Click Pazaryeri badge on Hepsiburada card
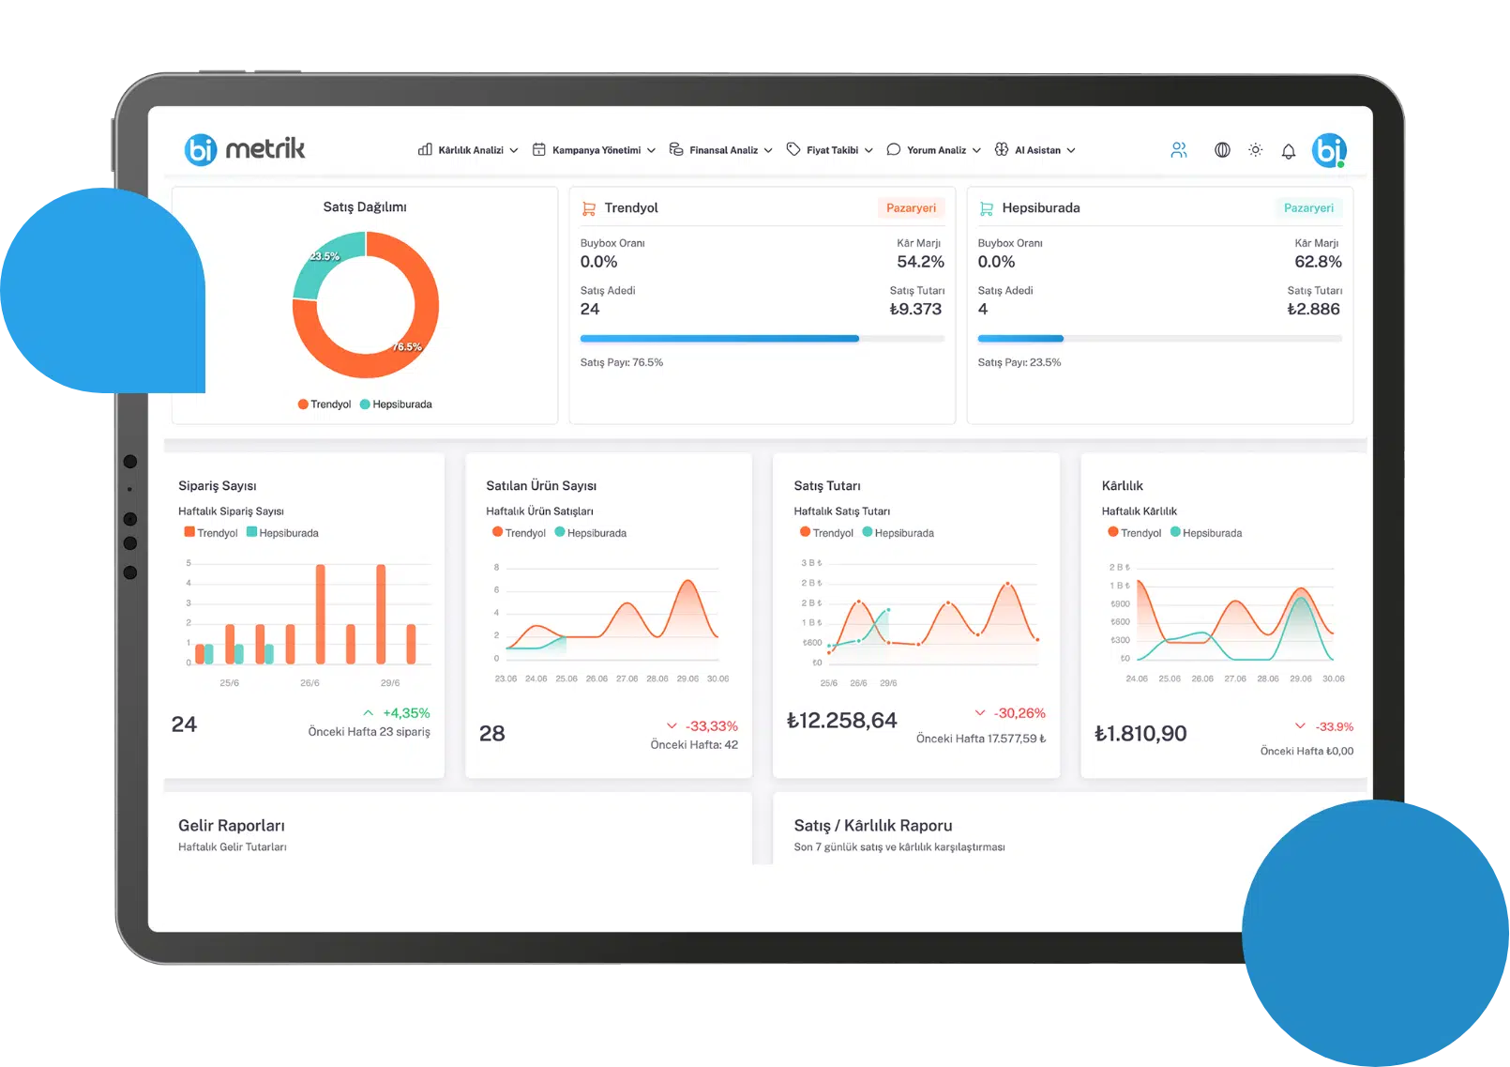The height and width of the screenshot is (1067, 1510). [1308, 208]
